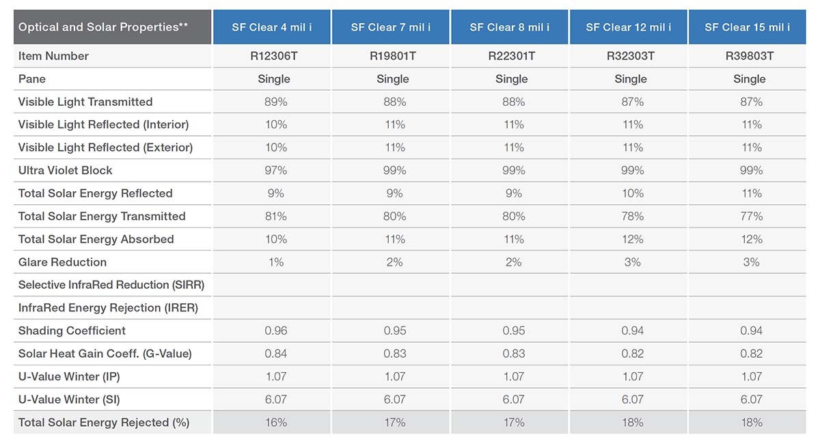Click the SF Clear 8 mil i header

pos(510,27)
